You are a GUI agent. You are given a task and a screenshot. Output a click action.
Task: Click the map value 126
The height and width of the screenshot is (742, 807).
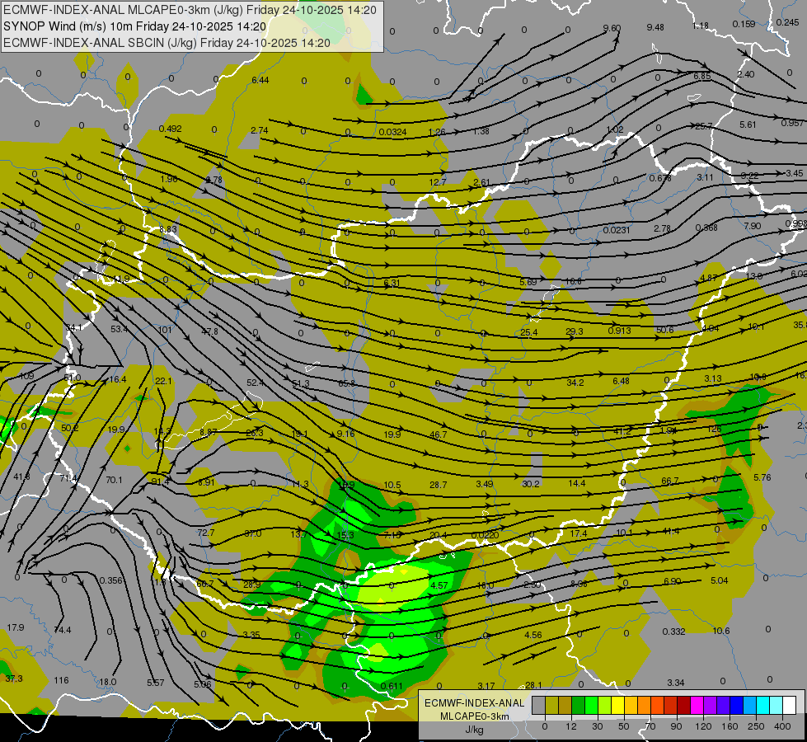pos(715,429)
